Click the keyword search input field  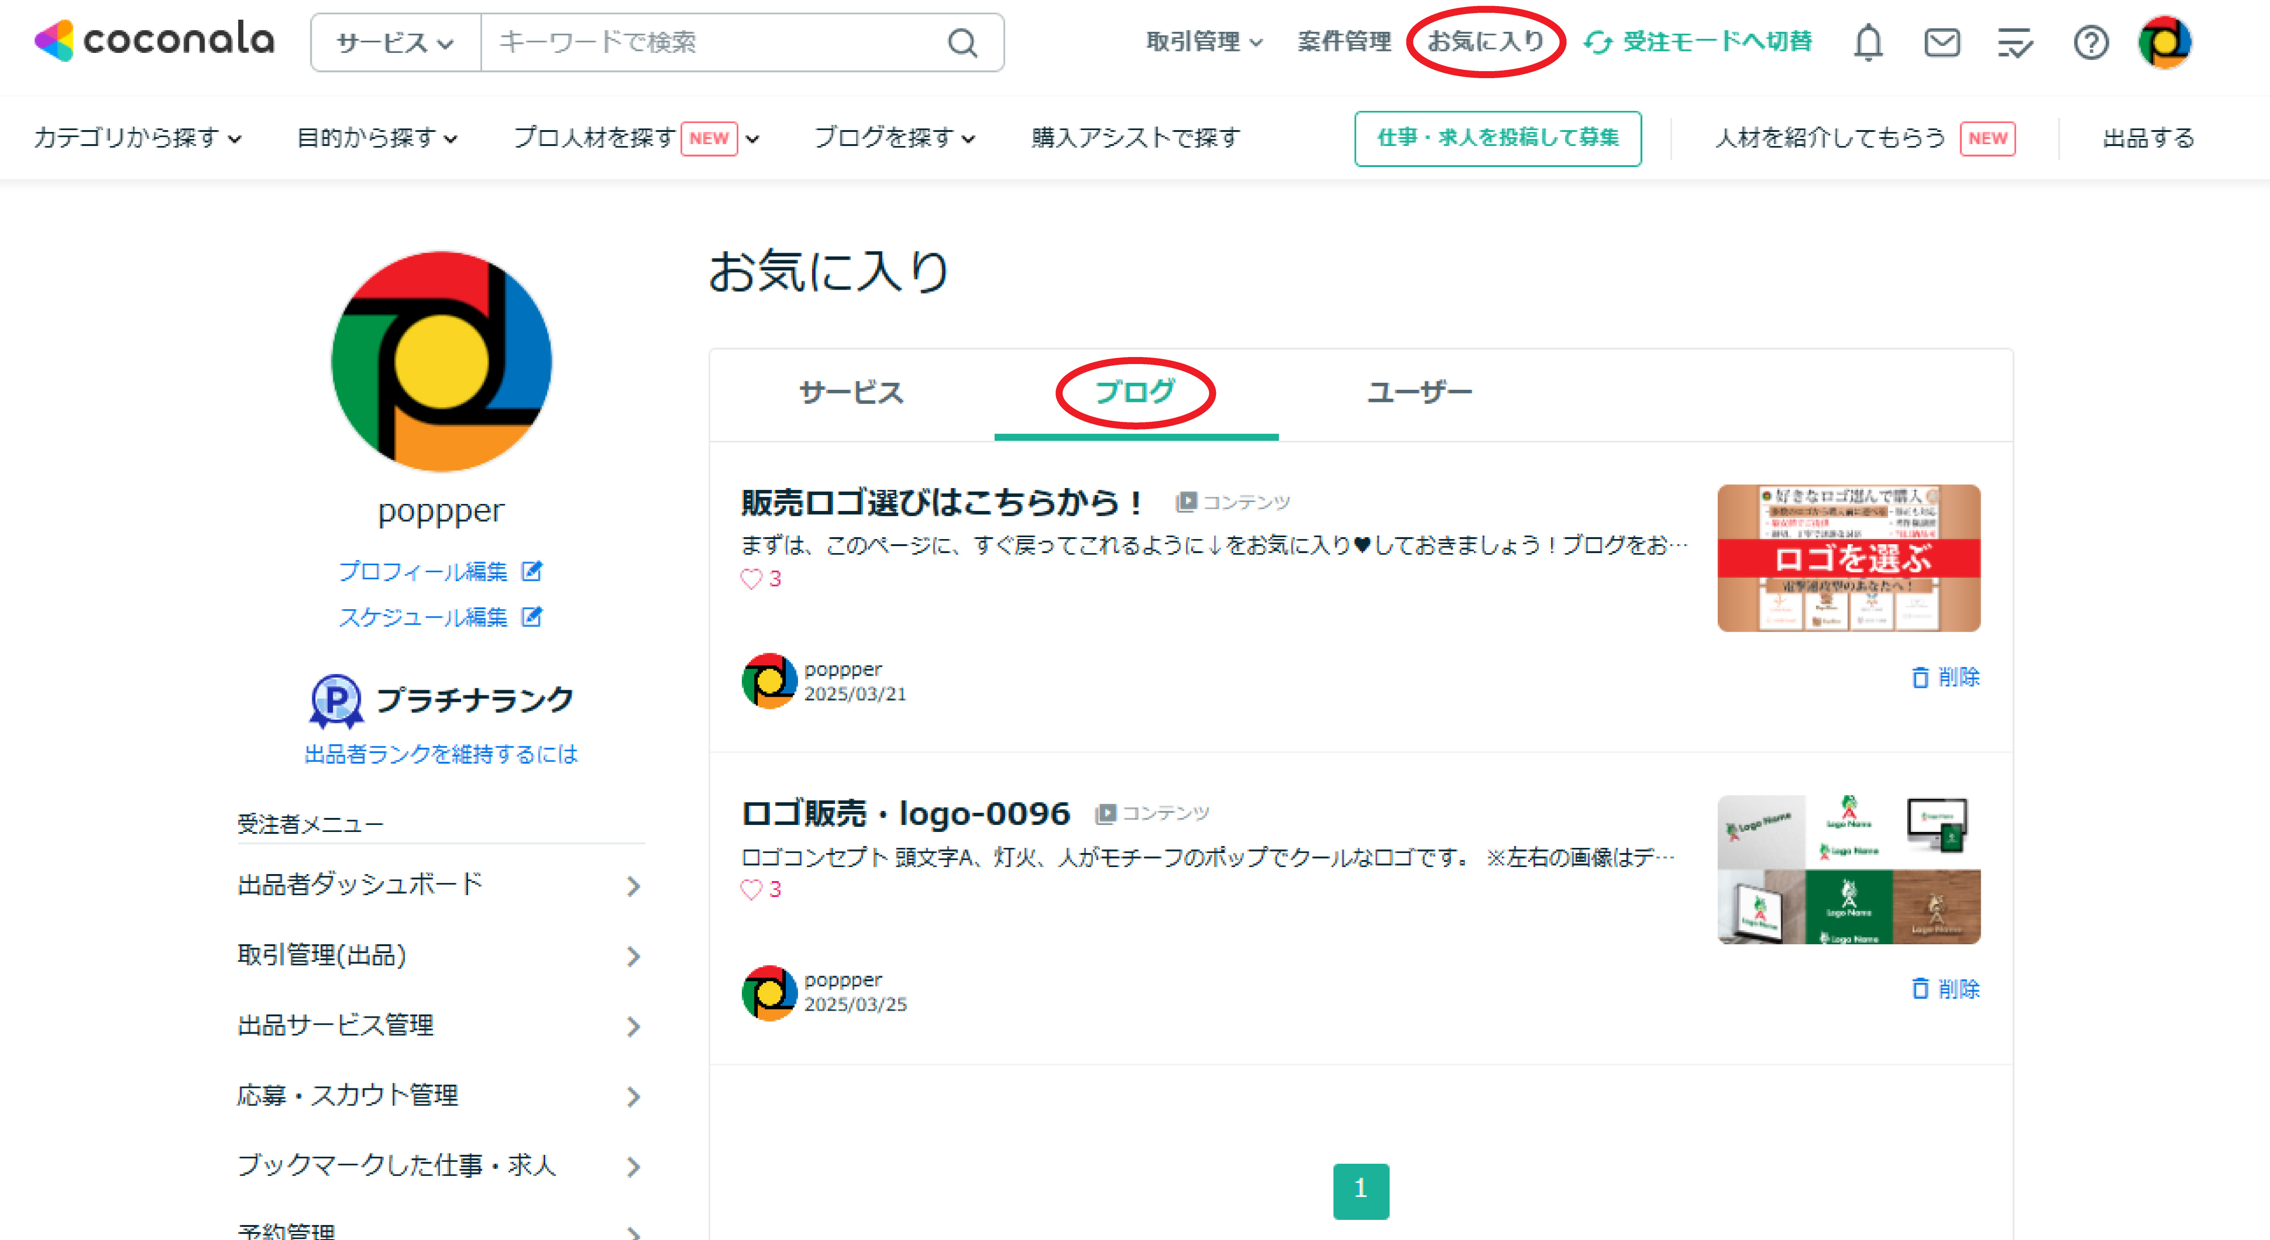tap(714, 41)
